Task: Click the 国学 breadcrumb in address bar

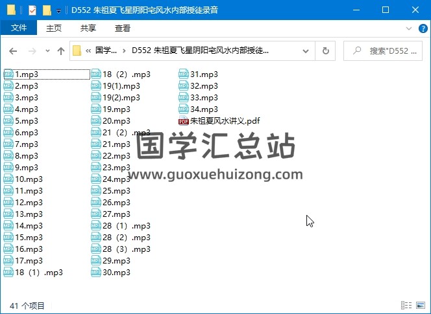Action: point(106,50)
